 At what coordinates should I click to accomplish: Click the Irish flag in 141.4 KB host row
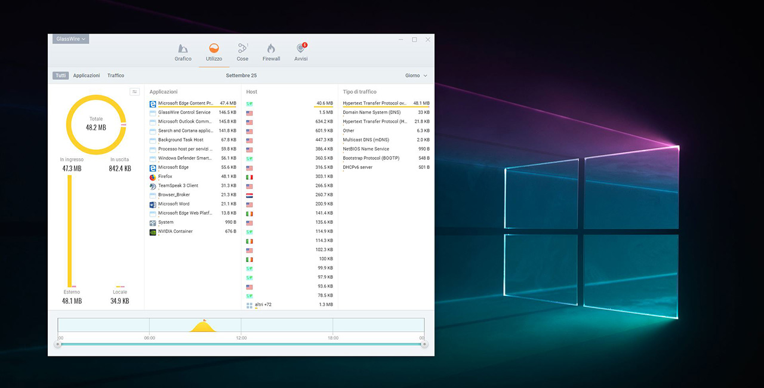point(249,213)
